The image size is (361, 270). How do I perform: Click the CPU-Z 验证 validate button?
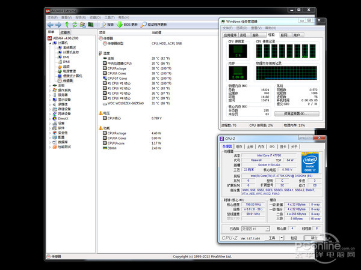click(294, 238)
